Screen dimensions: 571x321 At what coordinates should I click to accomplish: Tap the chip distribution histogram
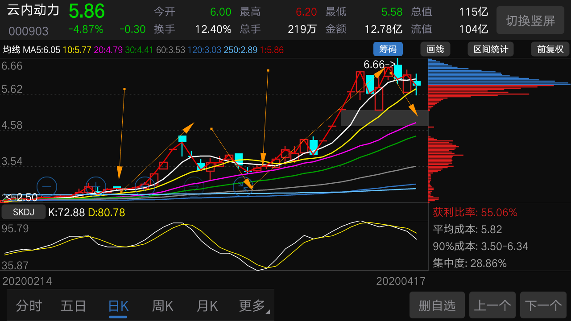click(x=499, y=130)
